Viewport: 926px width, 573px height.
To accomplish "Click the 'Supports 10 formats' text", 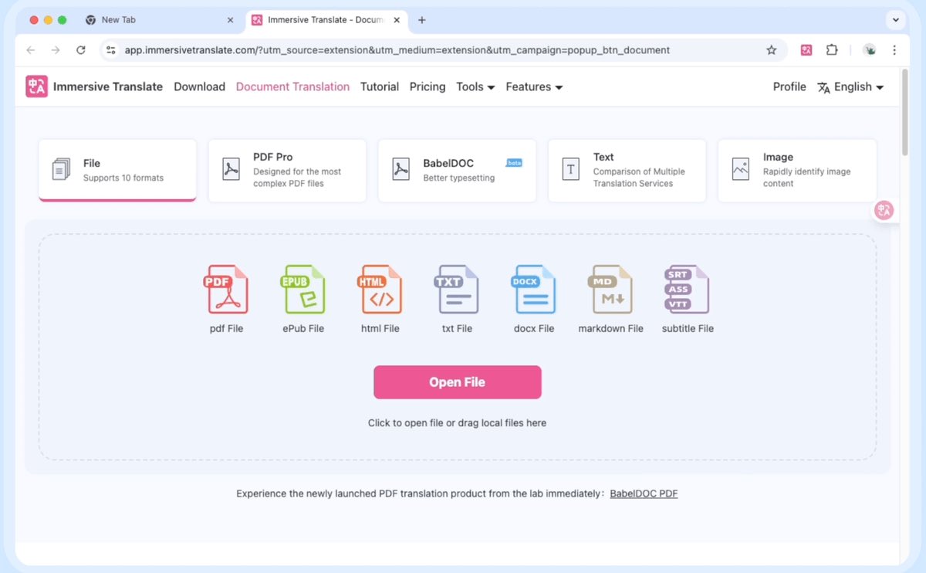I will (x=123, y=178).
